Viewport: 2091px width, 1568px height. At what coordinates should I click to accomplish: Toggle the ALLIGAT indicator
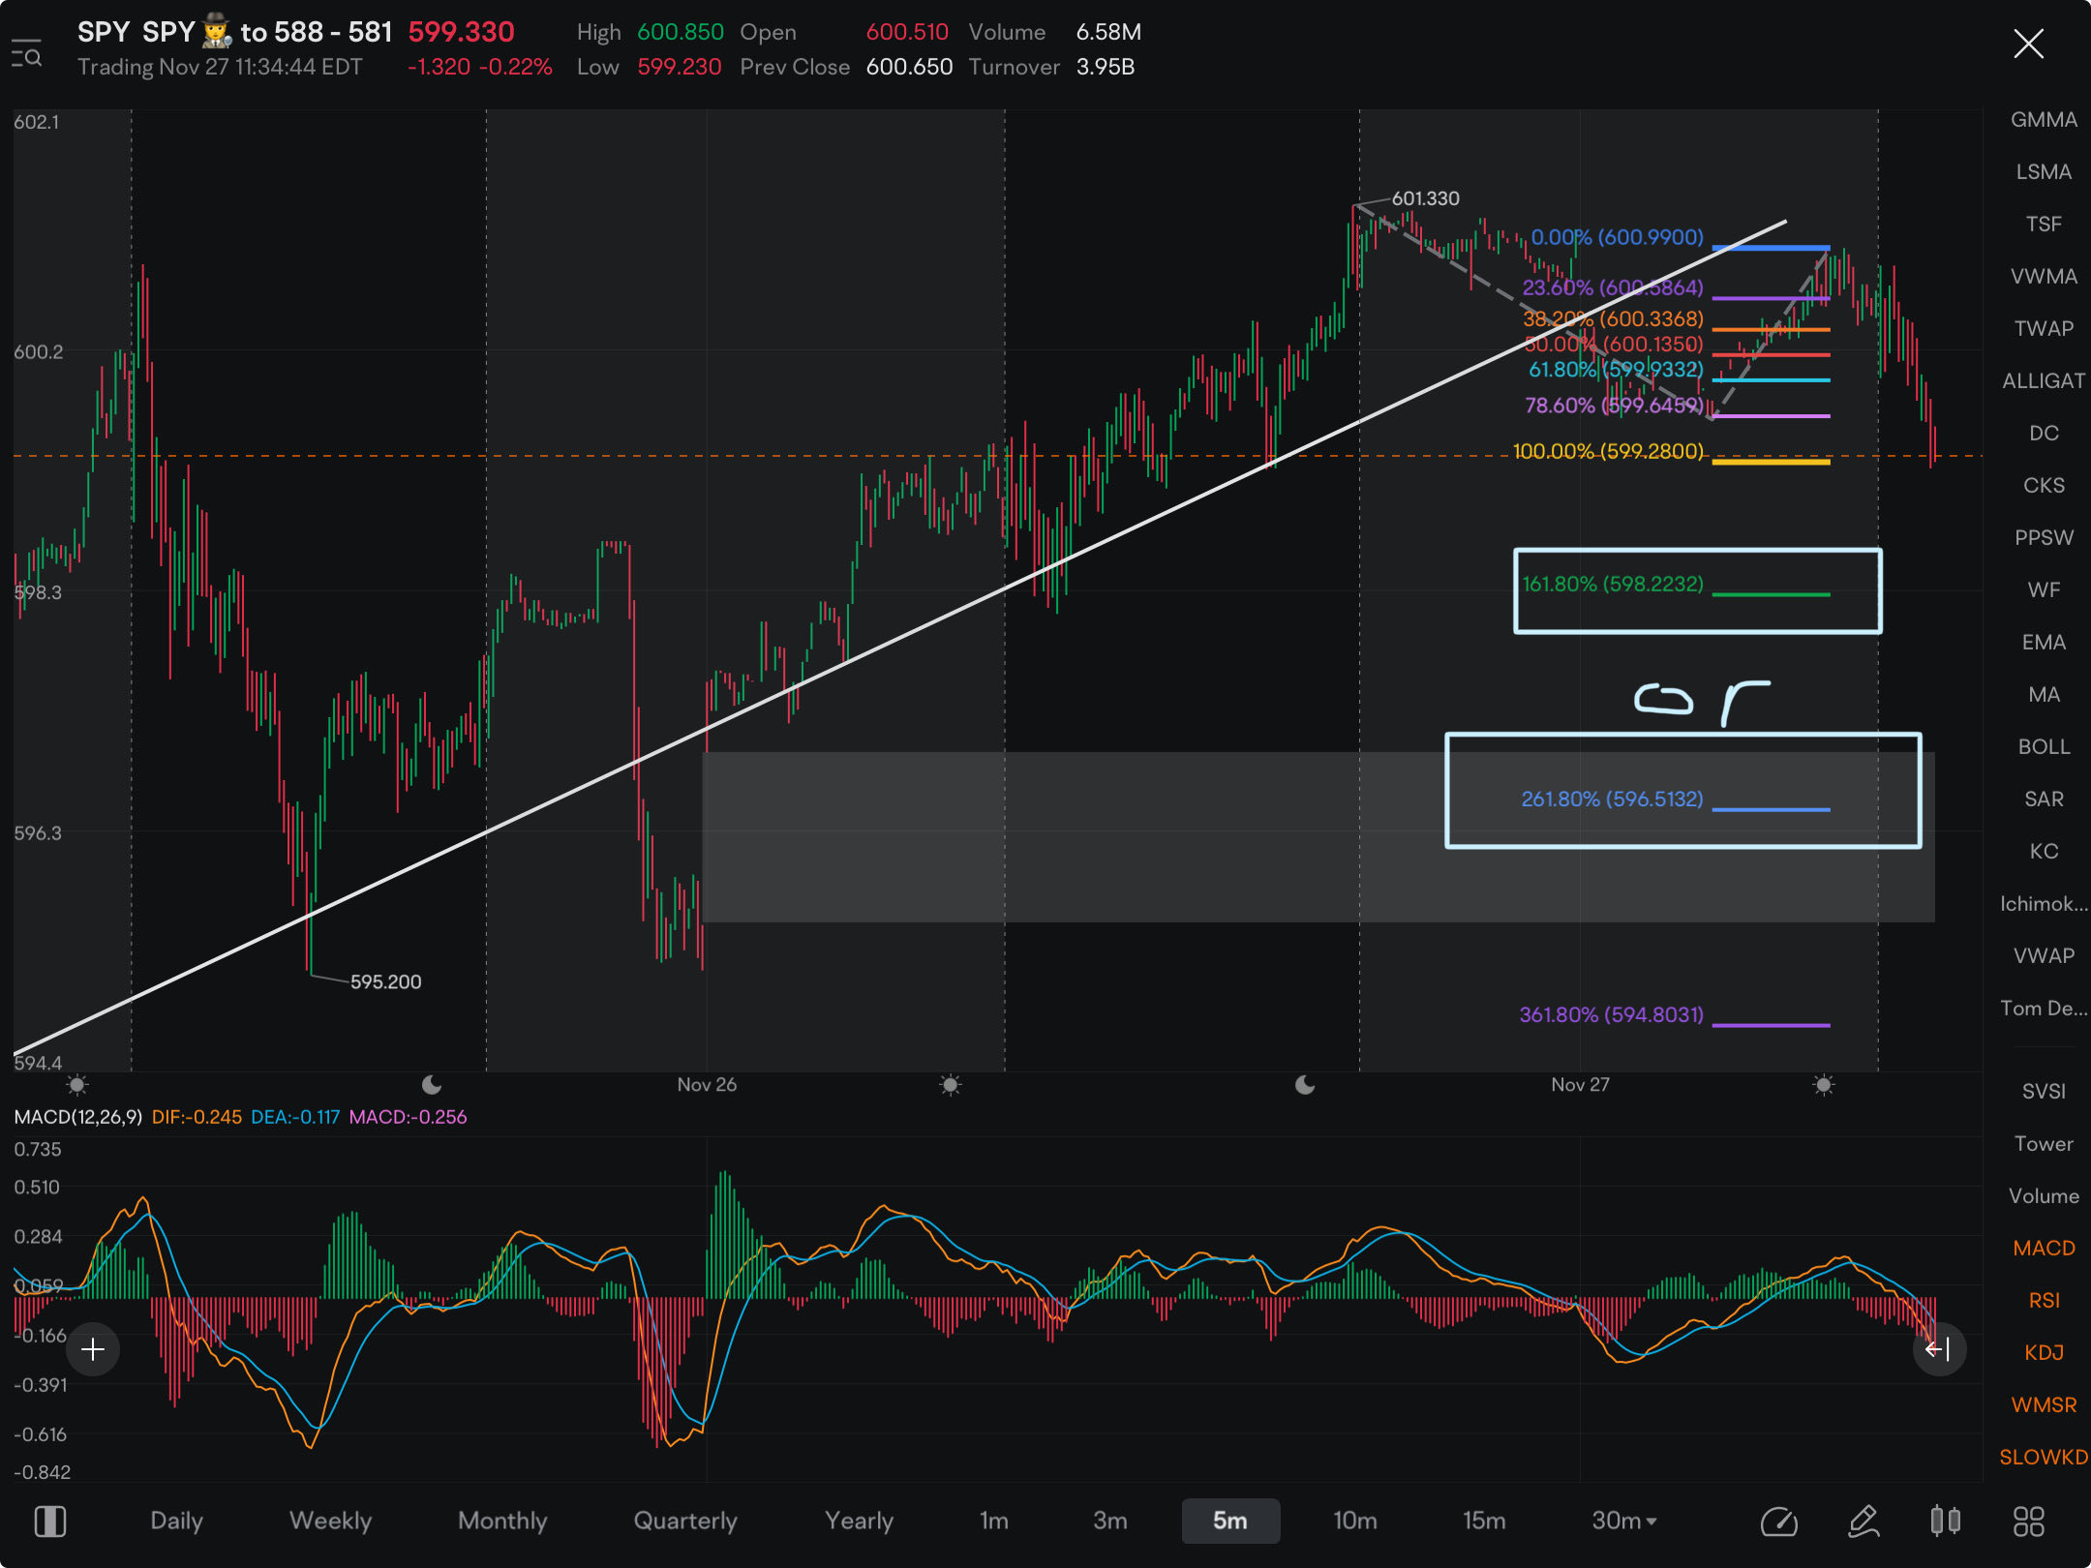[2044, 380]
